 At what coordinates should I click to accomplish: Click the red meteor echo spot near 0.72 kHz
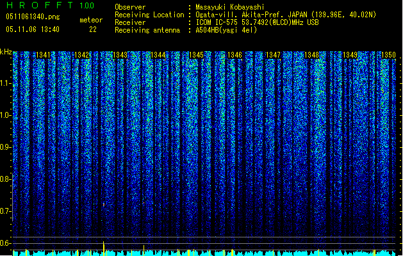pos(104,205)
